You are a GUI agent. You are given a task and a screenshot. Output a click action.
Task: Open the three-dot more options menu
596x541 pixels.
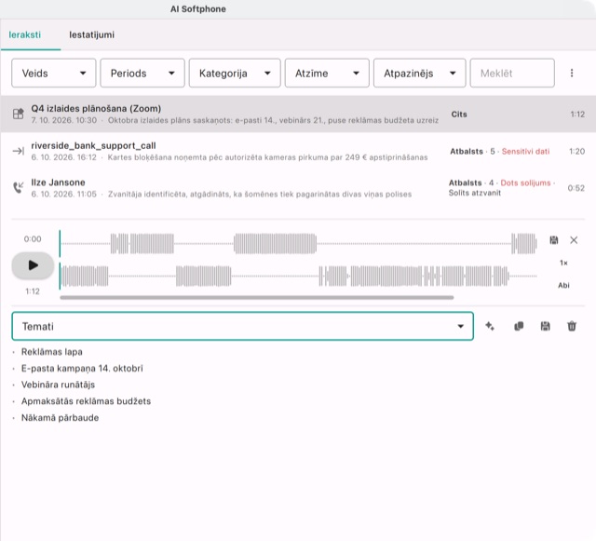571,73
